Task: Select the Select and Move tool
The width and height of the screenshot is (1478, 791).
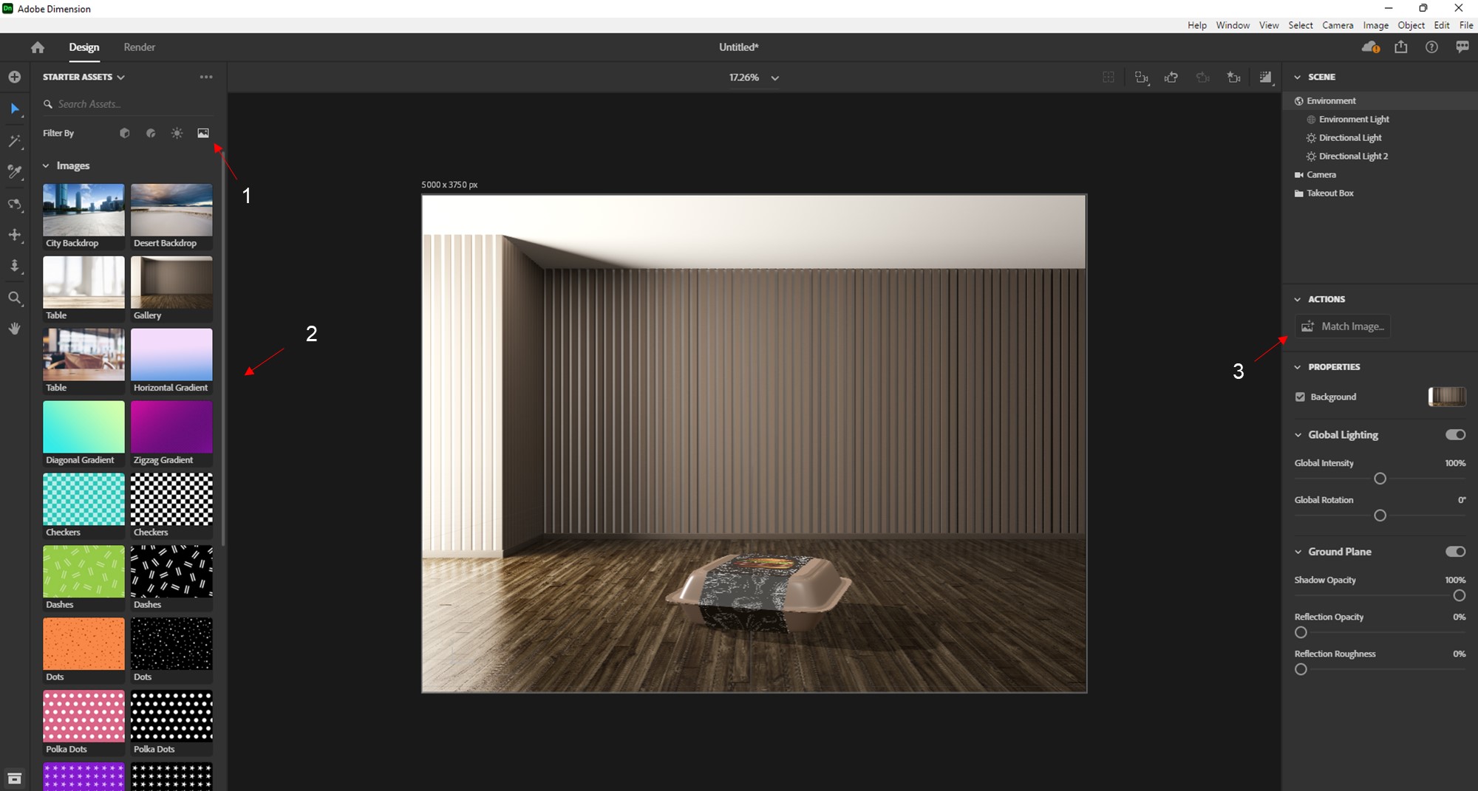Action: (15, 109)
